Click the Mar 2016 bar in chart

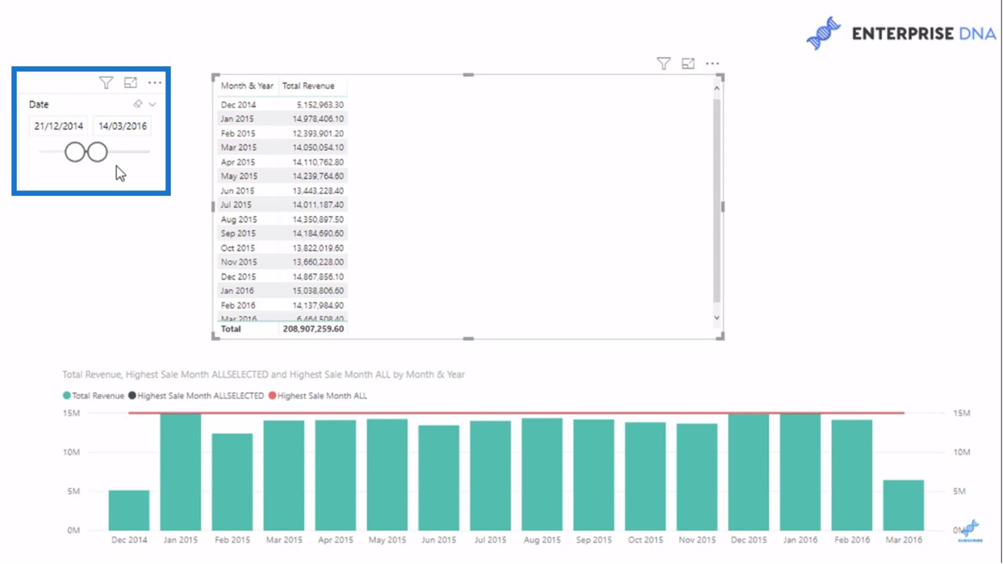point(903,506)
